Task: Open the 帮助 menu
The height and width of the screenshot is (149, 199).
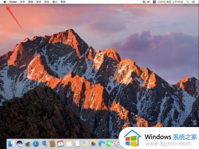Action: (63, 2)
